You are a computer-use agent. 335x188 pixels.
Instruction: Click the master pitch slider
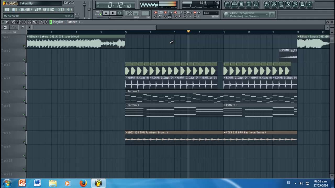click(89, 9)
